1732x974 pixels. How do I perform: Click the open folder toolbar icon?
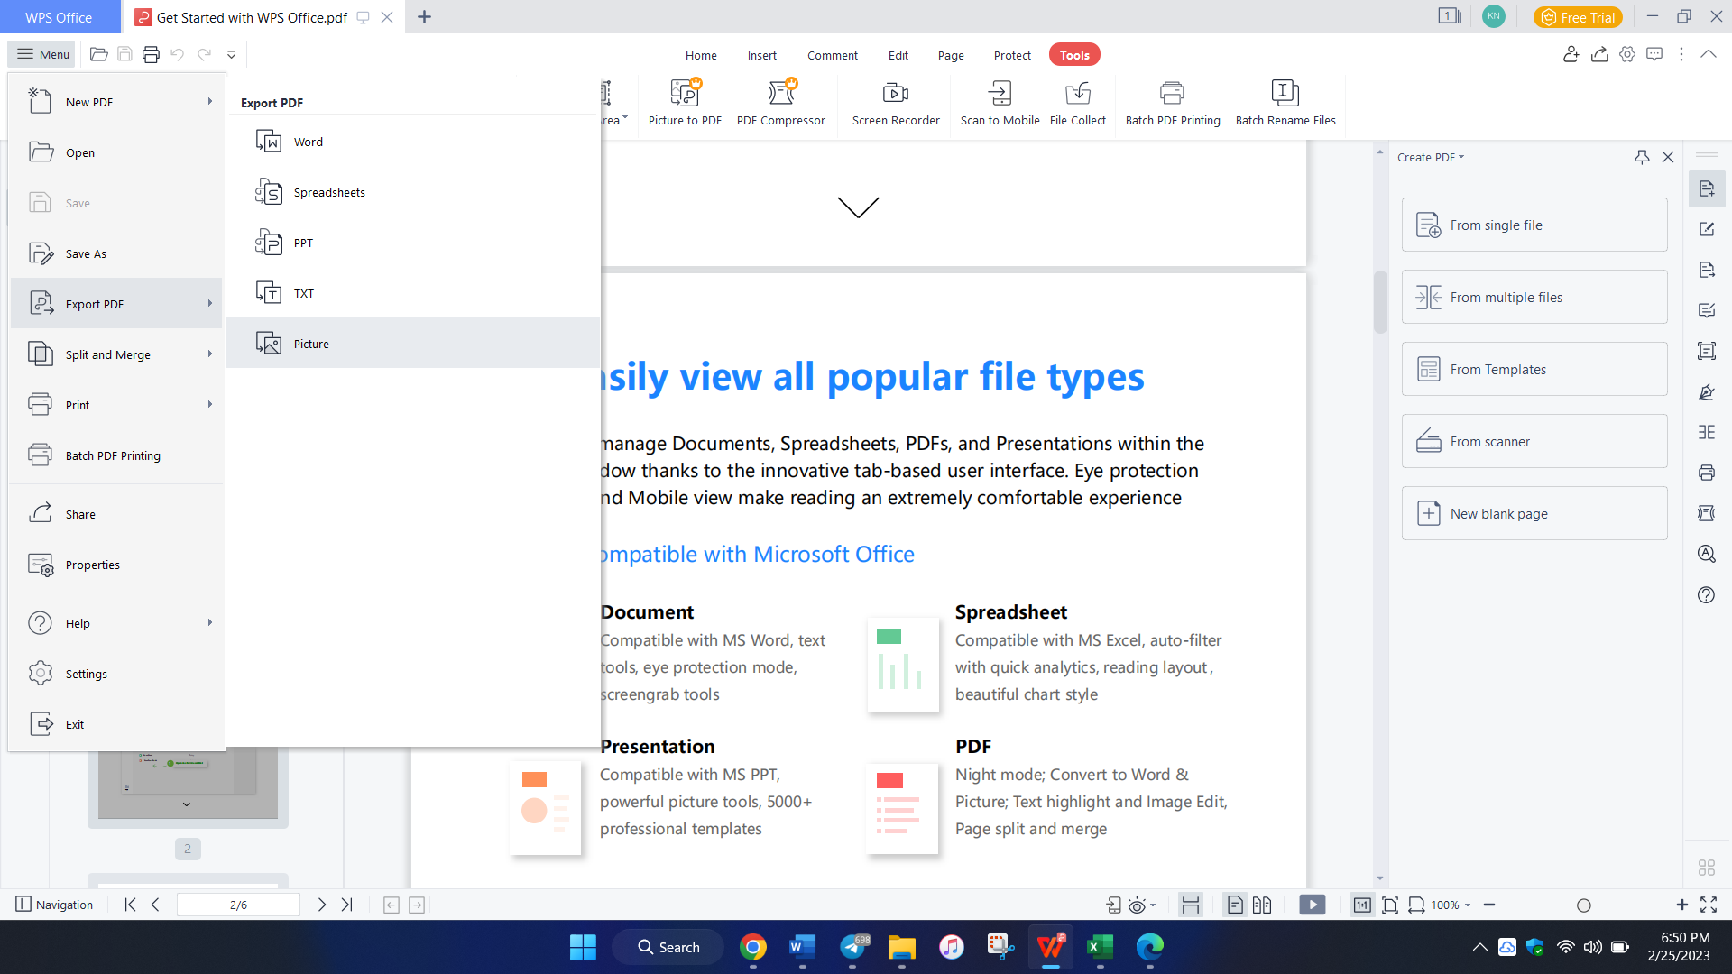99,54
